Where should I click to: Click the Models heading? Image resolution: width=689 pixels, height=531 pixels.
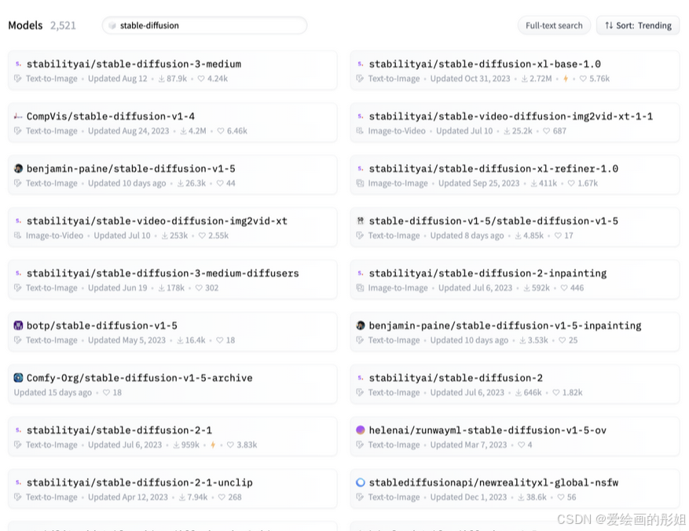coord(25,25)
